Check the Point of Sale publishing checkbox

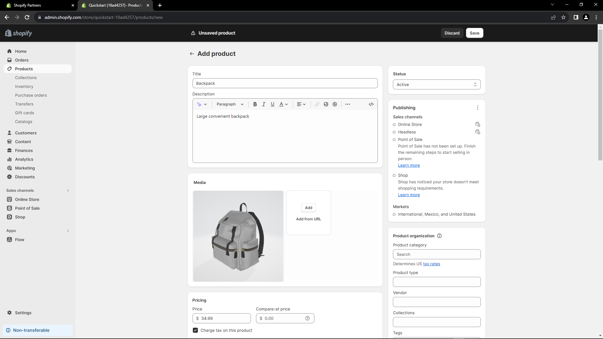[394, 139]
